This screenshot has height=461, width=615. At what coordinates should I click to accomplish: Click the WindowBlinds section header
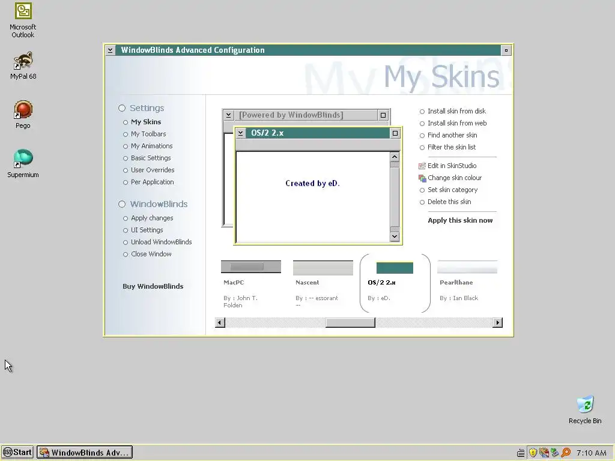click(153, 204)
